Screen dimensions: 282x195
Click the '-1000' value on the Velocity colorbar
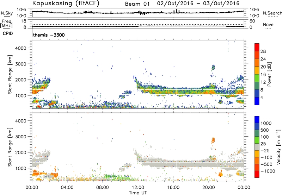(x=268, y=171)
